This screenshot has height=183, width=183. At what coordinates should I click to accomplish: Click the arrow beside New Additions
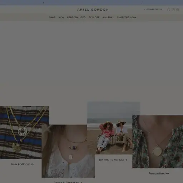pyautogui.click(x=32, y=164)
